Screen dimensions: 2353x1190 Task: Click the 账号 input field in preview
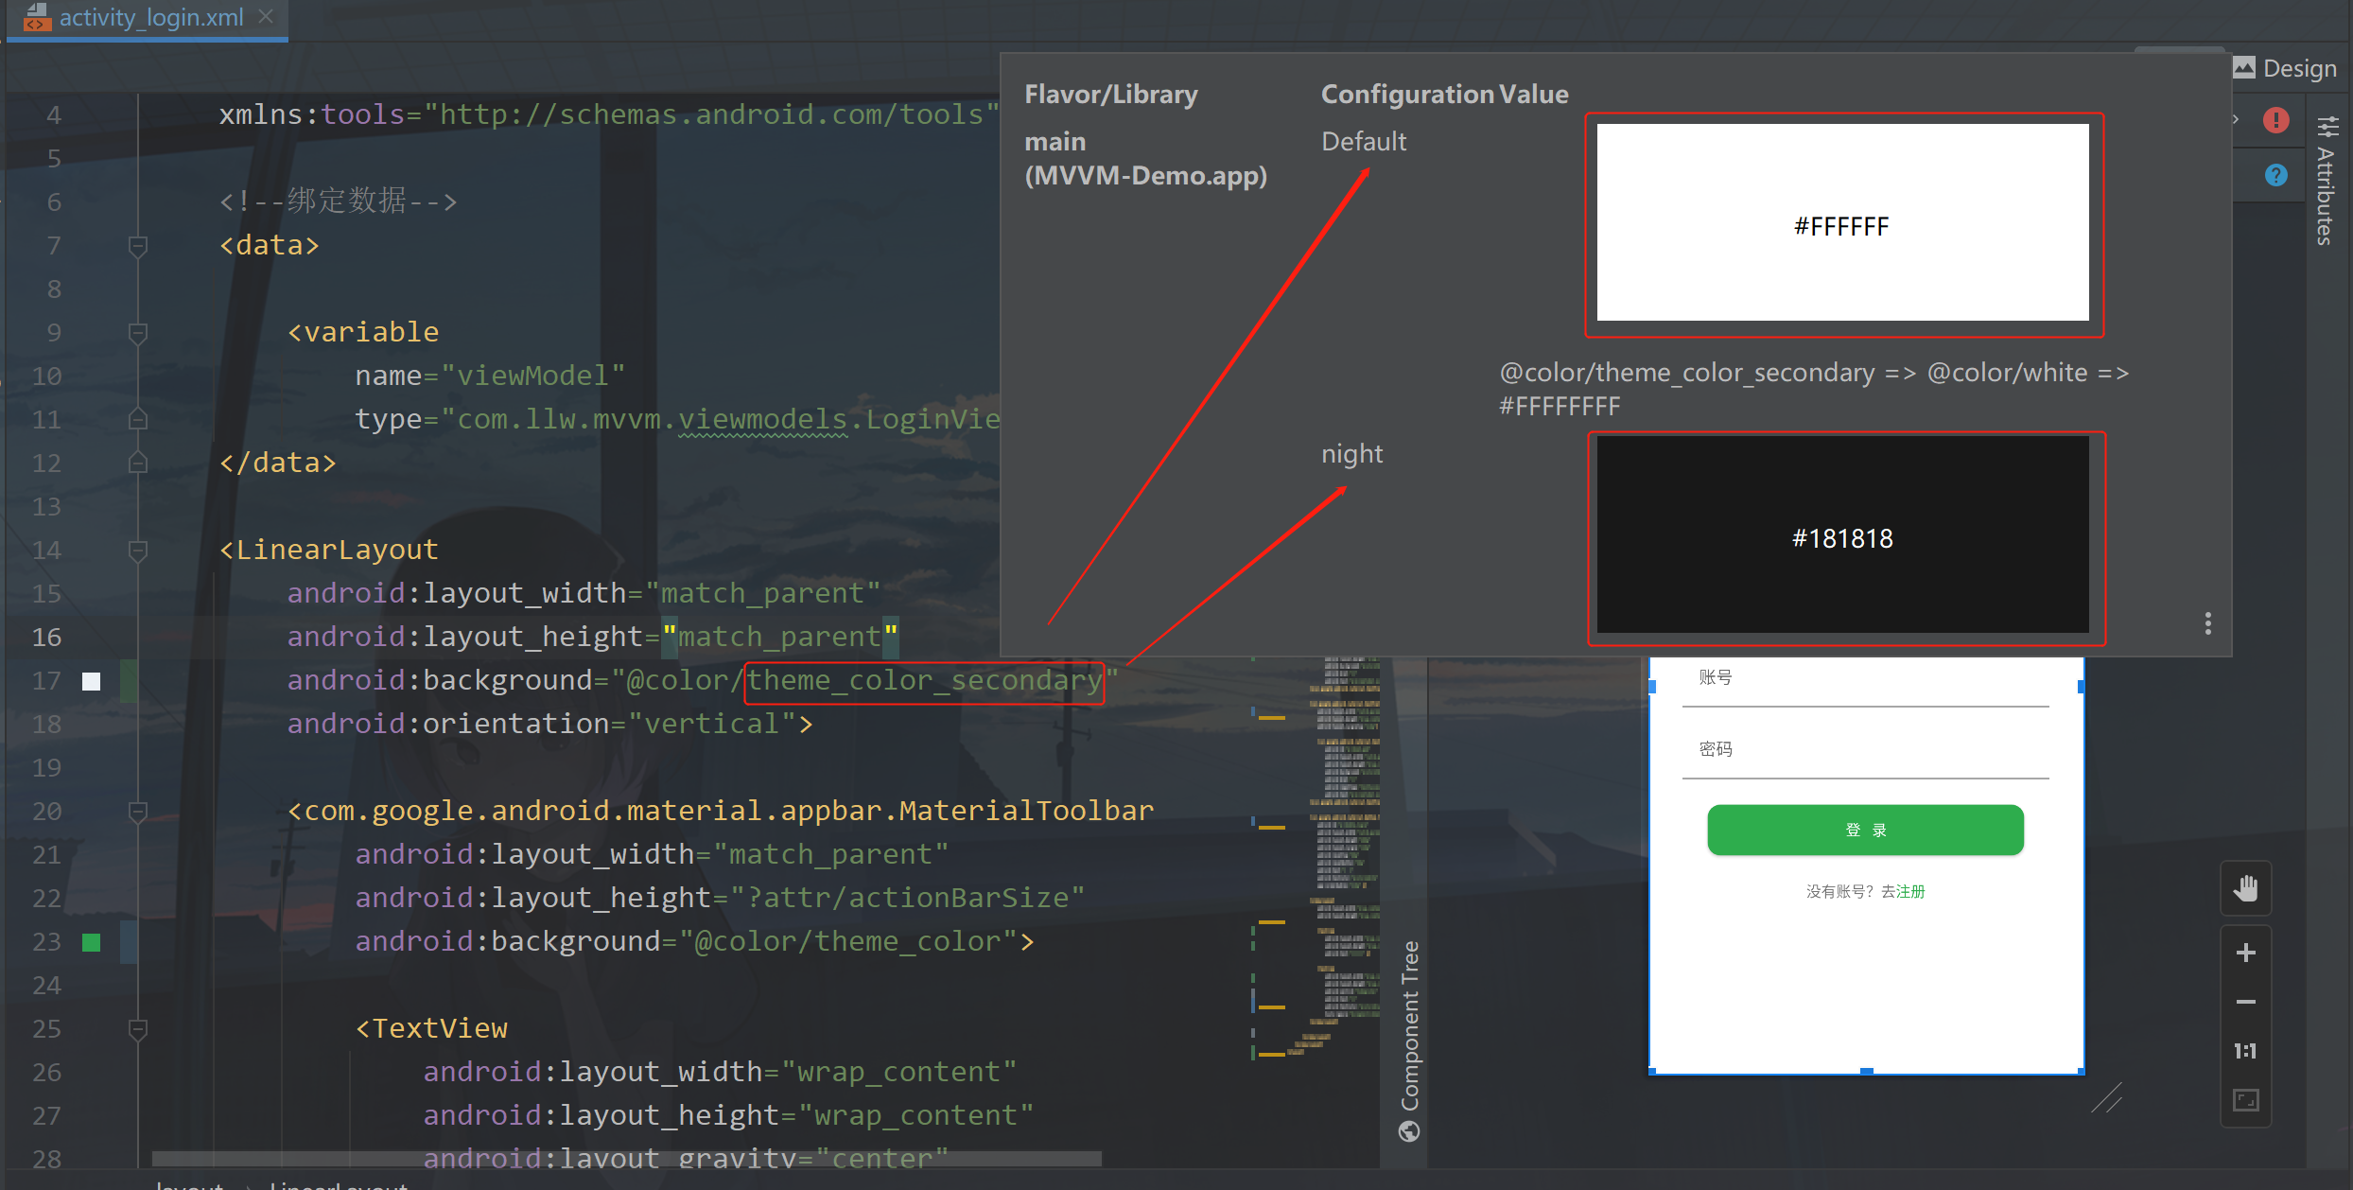pos(1865,682)
